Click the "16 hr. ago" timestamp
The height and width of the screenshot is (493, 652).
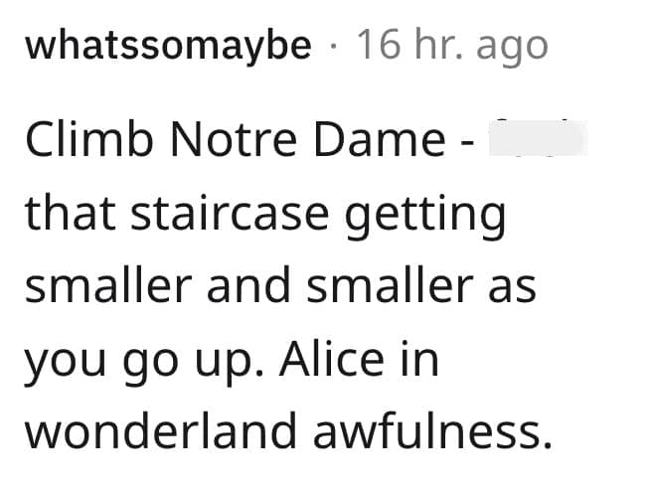click(451, 46)
